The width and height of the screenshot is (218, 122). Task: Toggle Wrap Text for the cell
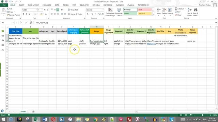click(73, 10)
